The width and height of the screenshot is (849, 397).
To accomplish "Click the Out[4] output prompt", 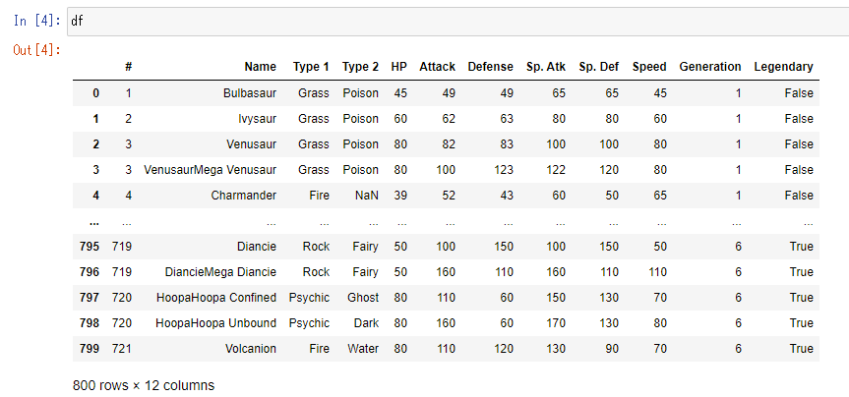I will (35, 49).
